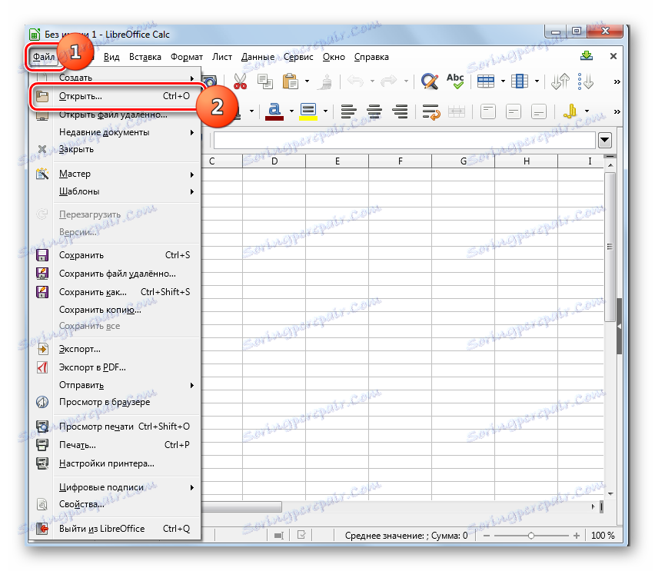The image size is (655, 571).
Task: Click the Align Bottom icon
Action: pos(539,112)
